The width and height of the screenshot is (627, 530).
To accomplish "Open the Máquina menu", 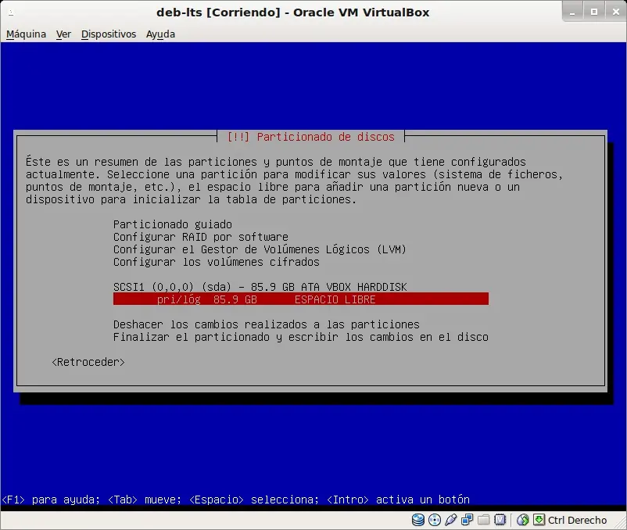I will point(26,34).
